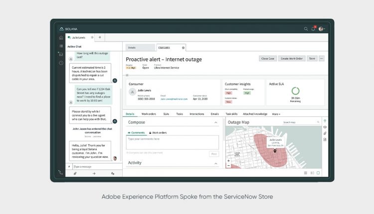
Task: Open the Interactions tab
Action: (x=197, y=114)
